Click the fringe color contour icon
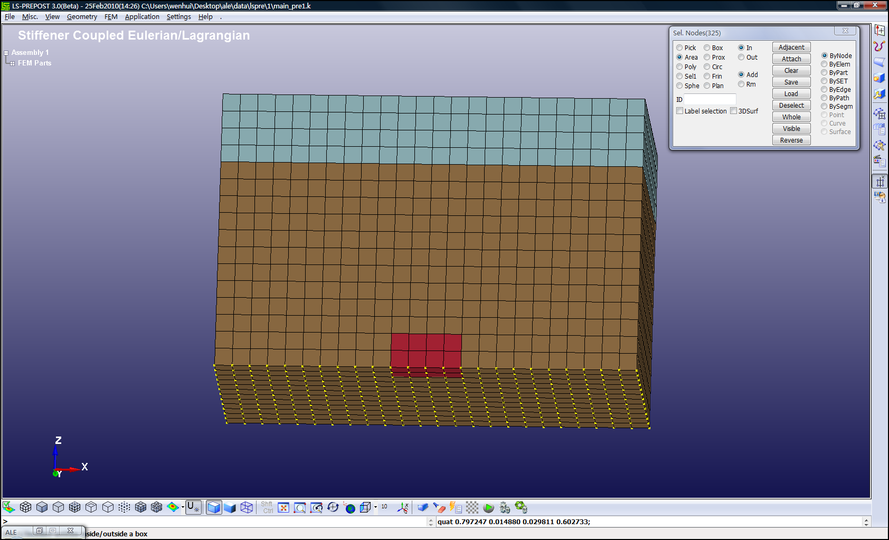This screenshot has width=889, height=540. pyautogui.click(x=172, y=507)
